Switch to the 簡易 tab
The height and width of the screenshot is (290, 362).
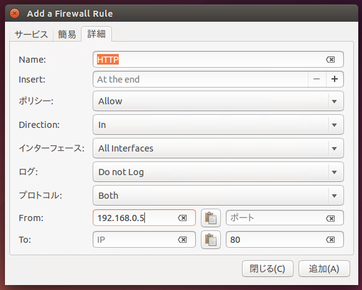pos(67,34)
